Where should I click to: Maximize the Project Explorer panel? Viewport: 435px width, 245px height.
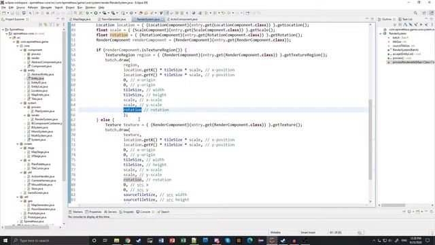coord(63,19)
